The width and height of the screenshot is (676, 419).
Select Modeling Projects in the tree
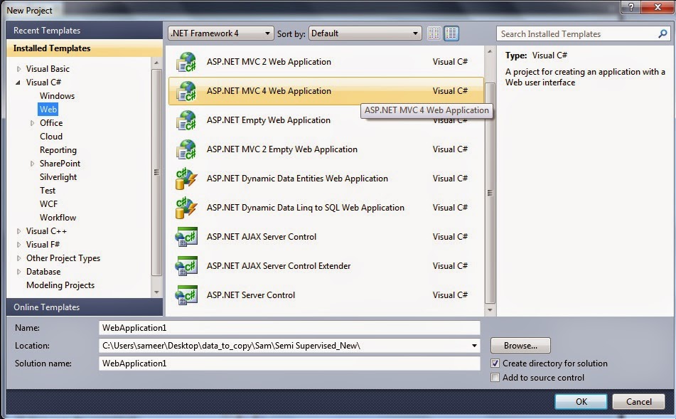coord(60,285)
